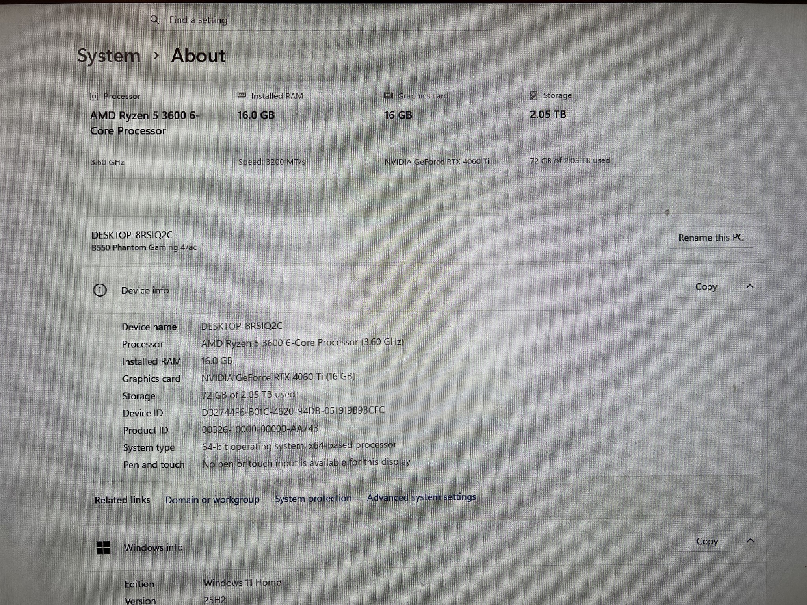Click the Related links label
Screen dimensions: 807x605
tap(123, 500)
